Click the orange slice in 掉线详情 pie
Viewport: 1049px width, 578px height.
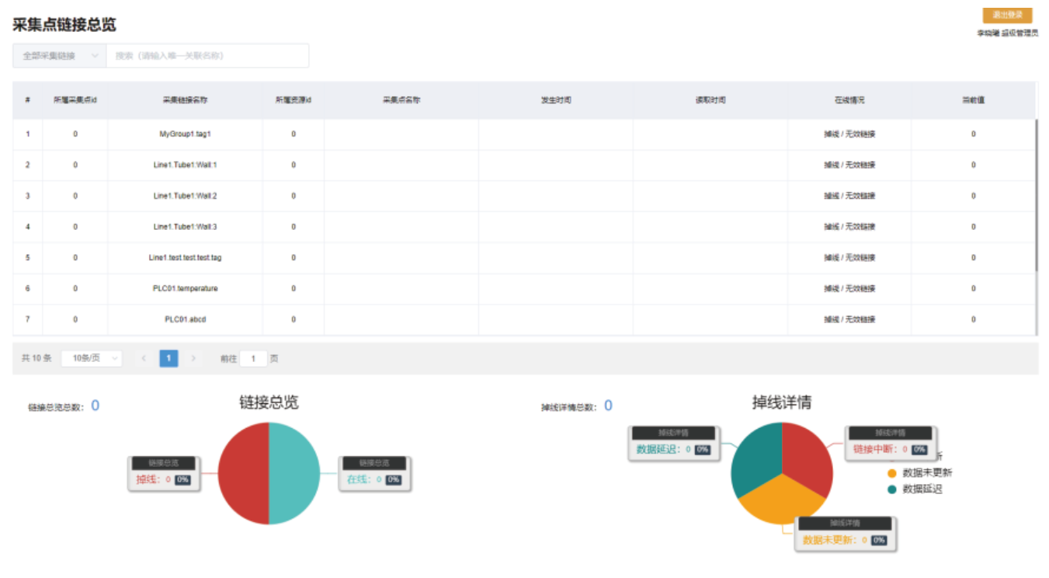pos(780,501)
